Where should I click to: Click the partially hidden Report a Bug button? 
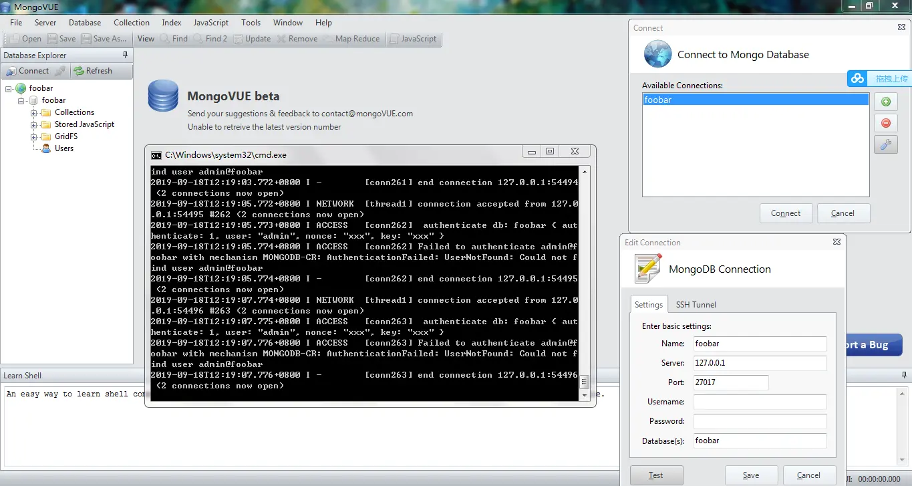click(x=874, y=345)
